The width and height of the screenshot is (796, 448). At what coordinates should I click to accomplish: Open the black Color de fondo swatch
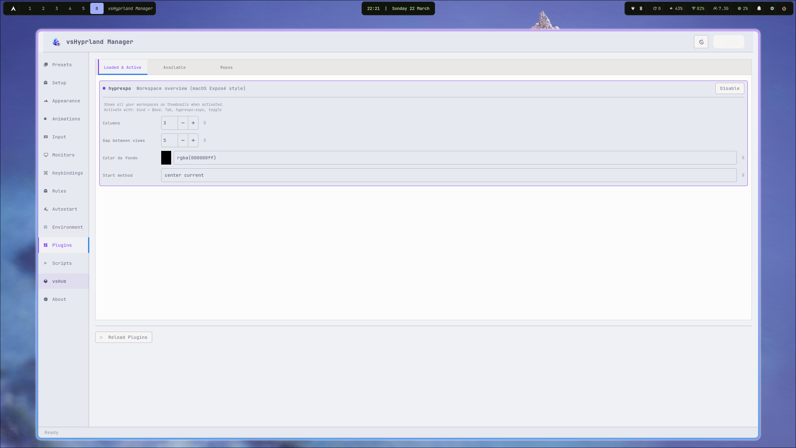pyautogui.click(x=166, y=158)
